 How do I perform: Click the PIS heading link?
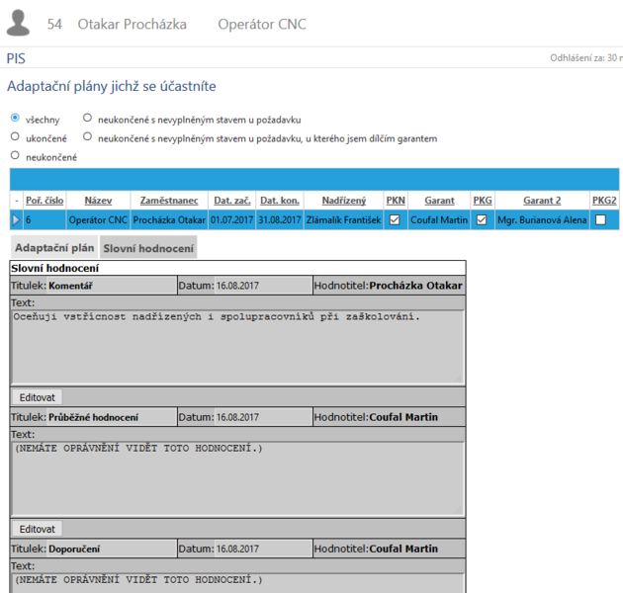pos(16,58)
